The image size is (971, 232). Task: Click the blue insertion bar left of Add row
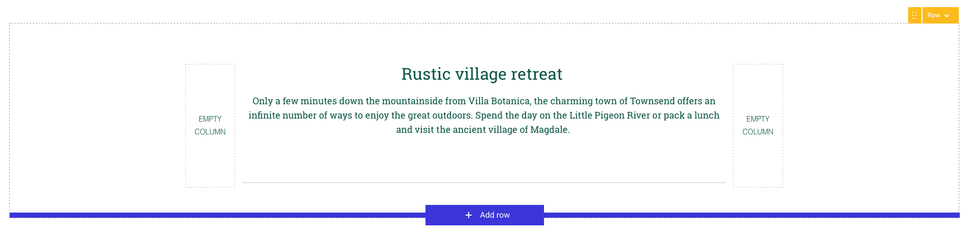click(x=217, y=215)
